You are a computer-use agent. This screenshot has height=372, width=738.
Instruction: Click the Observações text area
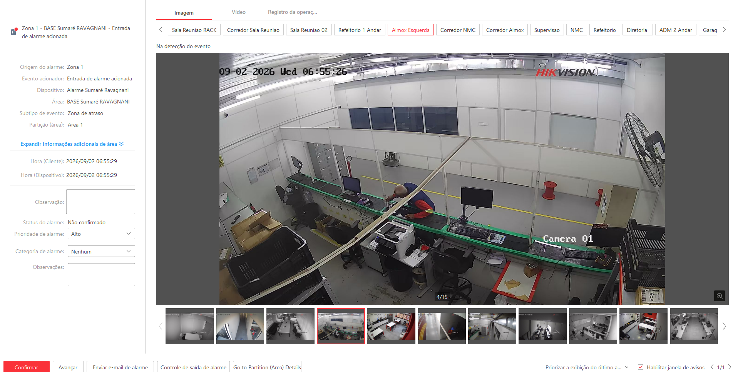tap(101, 275)
